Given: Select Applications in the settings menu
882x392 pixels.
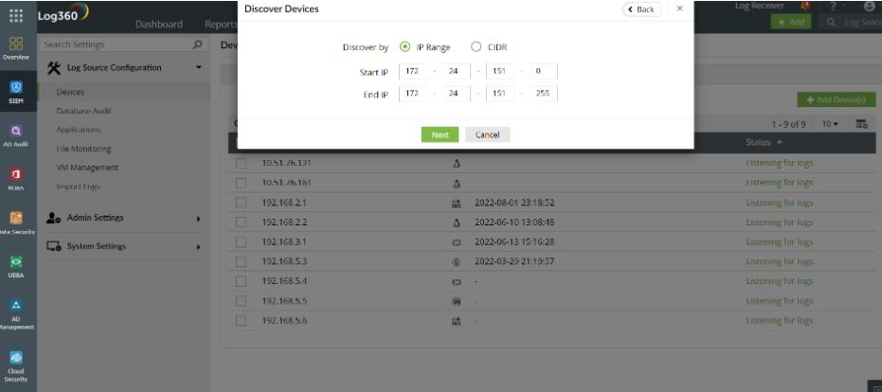Looking at the screenshot, I should pyautogui.click(x=79, y=130).
